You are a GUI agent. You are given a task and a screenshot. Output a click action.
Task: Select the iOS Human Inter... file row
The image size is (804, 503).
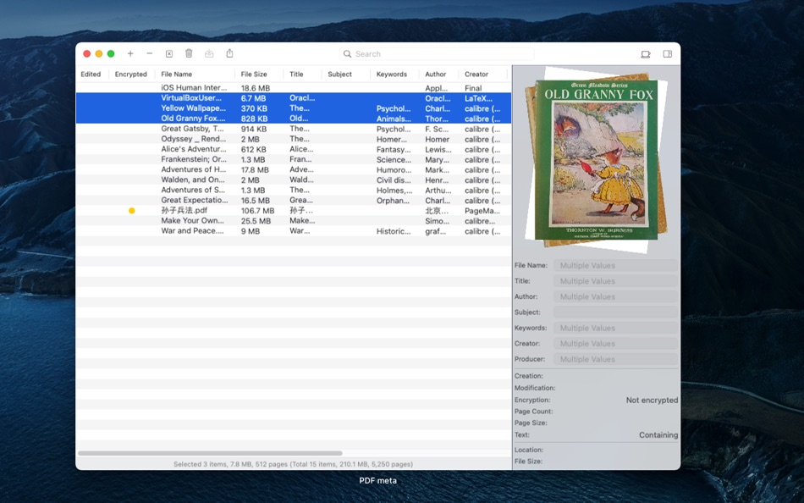[294, 88]
